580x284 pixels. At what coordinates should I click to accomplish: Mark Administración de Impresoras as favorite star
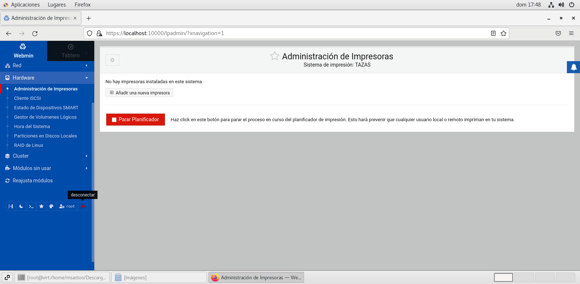274,56
